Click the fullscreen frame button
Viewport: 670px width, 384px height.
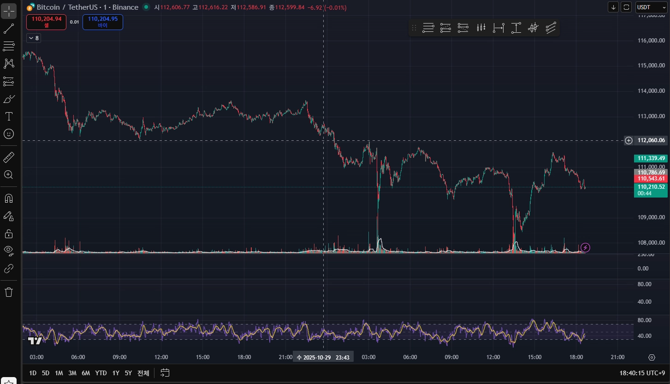[x=626, y=7]
